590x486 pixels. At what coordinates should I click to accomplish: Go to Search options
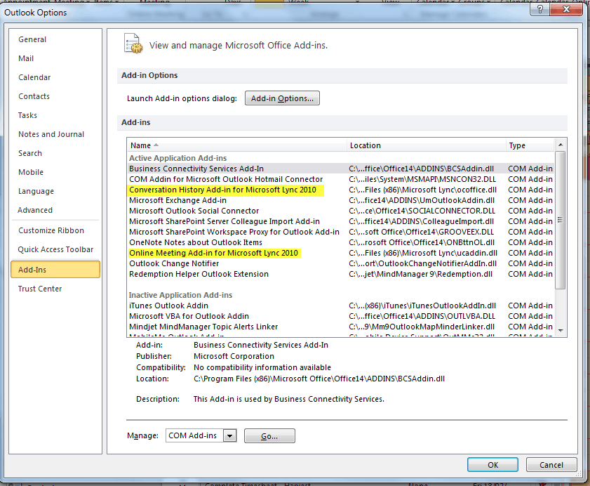point(30,153)
